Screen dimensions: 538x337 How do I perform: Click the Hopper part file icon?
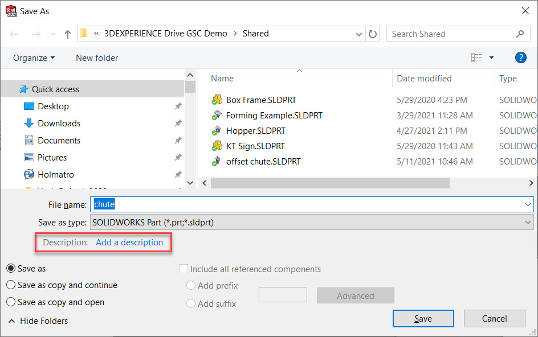click(217, 130)
